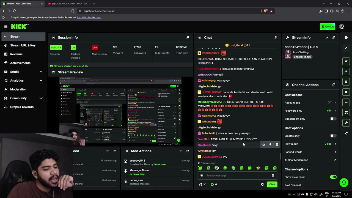Open the emoji picker in the message box
This screenshot has width=352, height=198.
click(x=273, y=175)
